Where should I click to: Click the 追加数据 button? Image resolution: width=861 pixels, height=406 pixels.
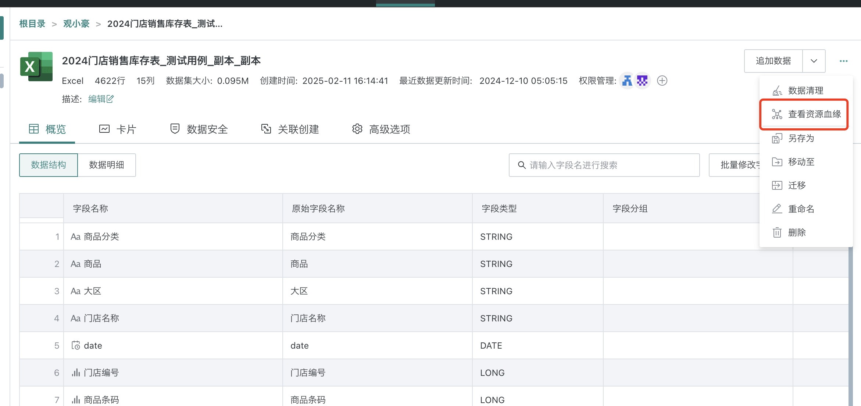tap(772, 61)
